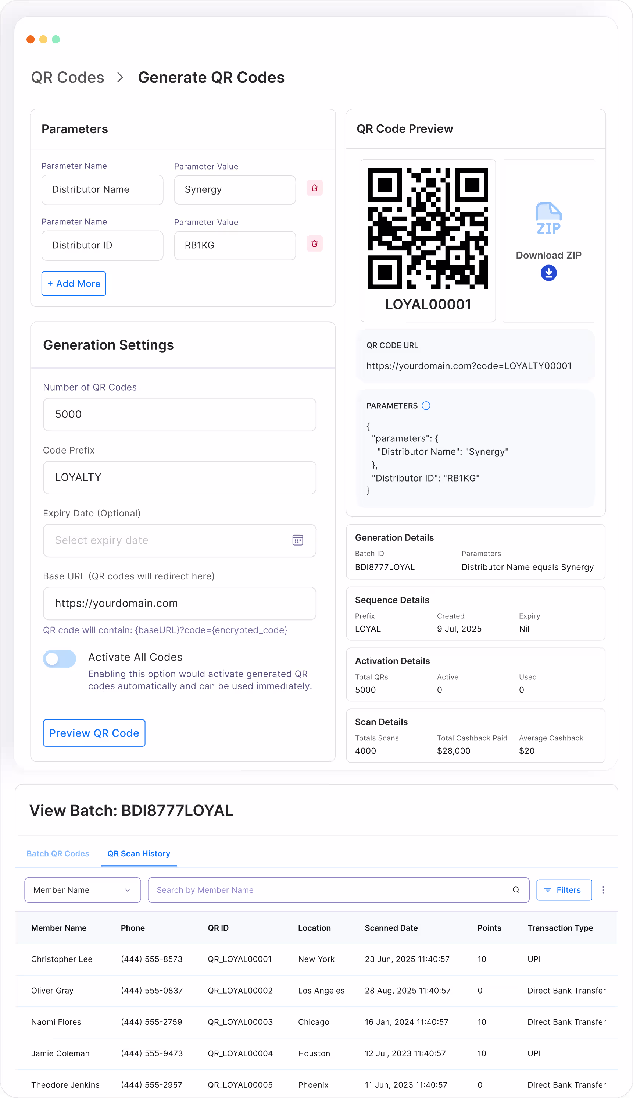Click the breadcrumb chevron after QR Codes
The width and height of the screenshot is (633, 1098).
coord(121,78)
